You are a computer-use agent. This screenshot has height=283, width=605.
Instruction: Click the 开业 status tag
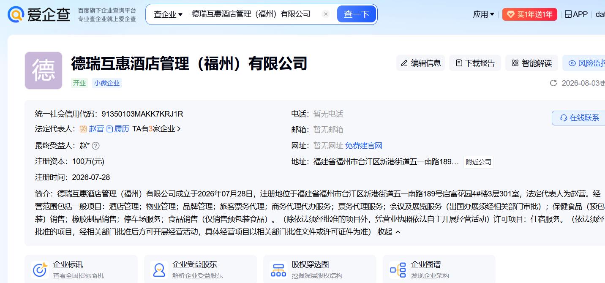pos(79,83)
